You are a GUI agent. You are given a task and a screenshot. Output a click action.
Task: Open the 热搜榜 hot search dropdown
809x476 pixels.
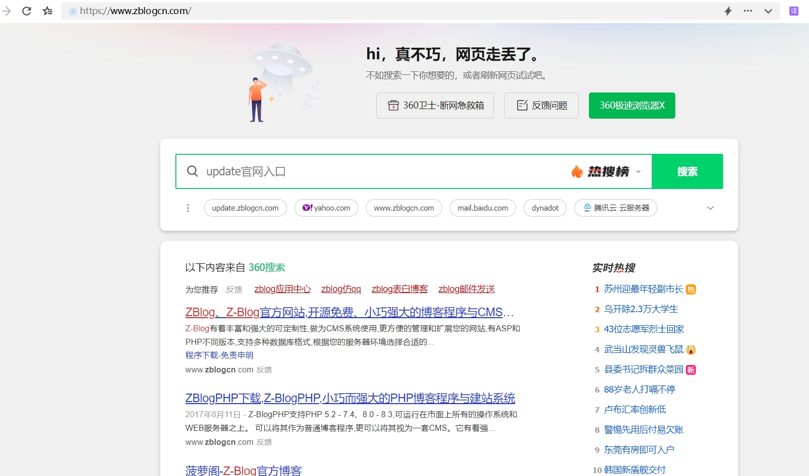[x=606, y=171]
